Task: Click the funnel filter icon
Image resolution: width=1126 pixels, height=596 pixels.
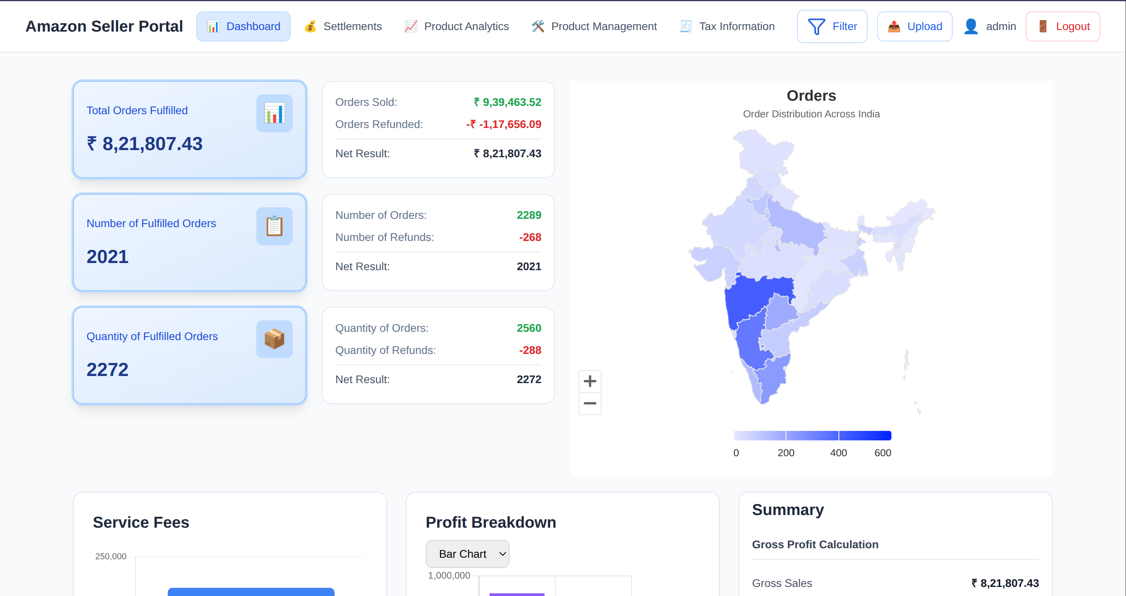Action: click(816, 26)
